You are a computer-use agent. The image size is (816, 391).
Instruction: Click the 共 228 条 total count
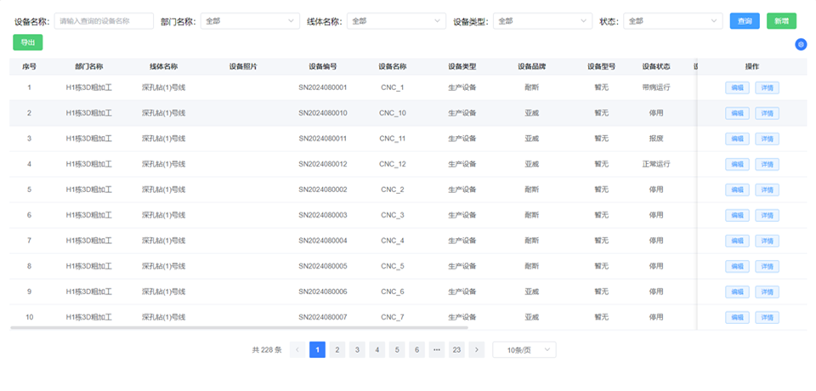(267, 350)
